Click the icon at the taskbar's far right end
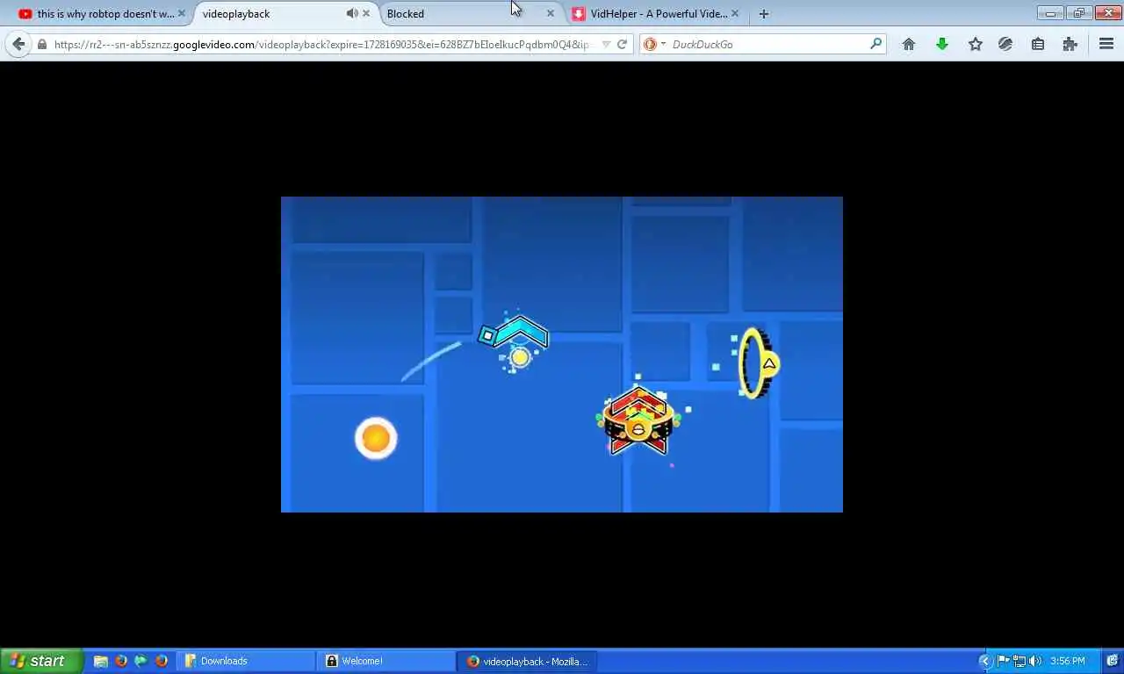The width and height of the screenshot is (1124, 674). 1112,661
